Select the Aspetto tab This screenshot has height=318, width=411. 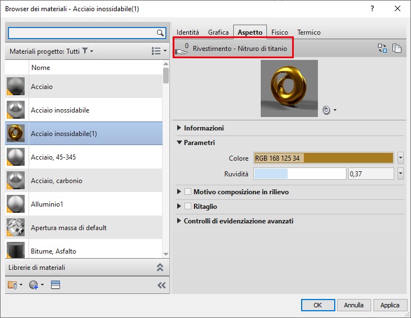tap(250, 32)
